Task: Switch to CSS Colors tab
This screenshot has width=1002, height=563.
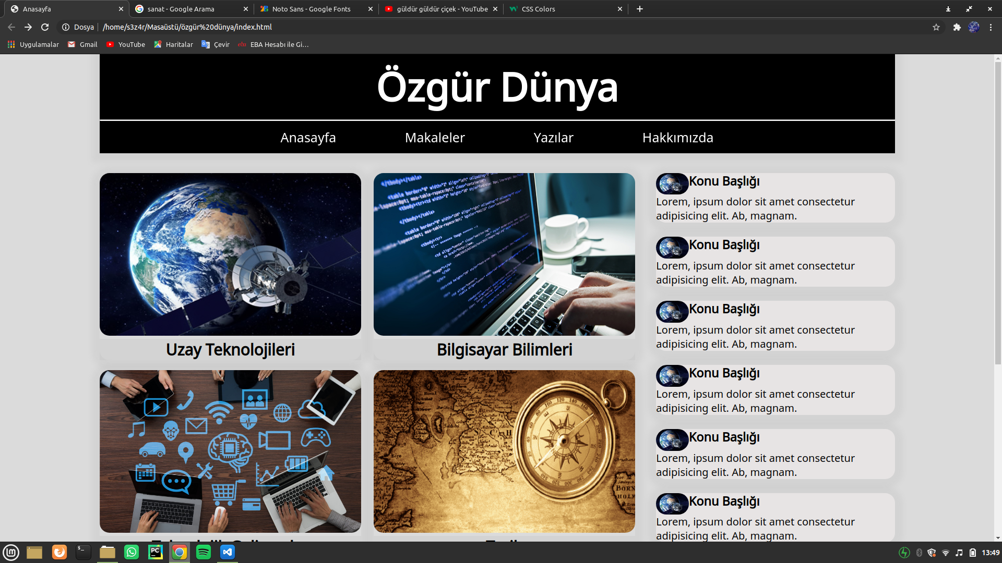Action: pos(538,9)
